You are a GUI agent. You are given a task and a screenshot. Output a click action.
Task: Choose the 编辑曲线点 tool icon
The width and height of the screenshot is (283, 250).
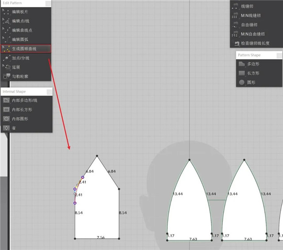[7, 30]
